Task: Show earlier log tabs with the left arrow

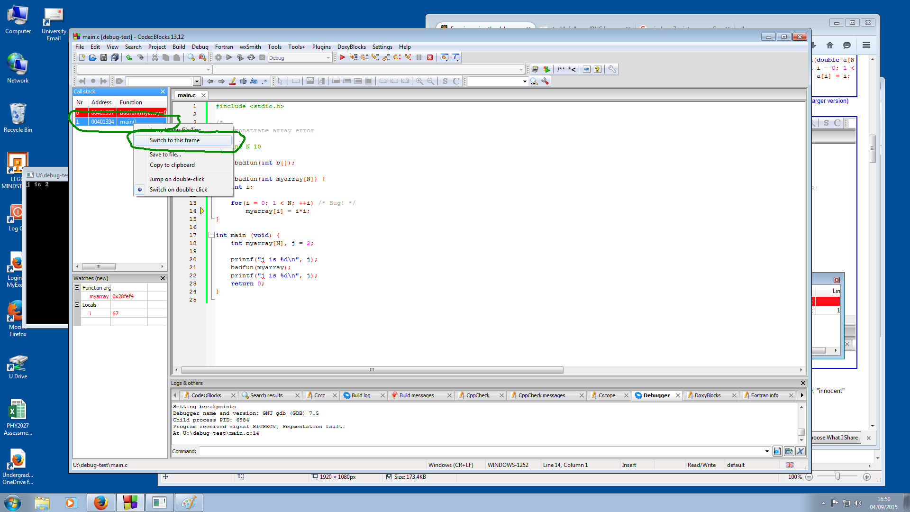Action: [175, 395]
